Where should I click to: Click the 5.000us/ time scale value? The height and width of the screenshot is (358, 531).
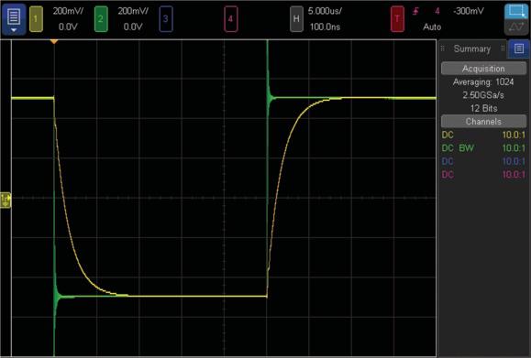[325, 11]
